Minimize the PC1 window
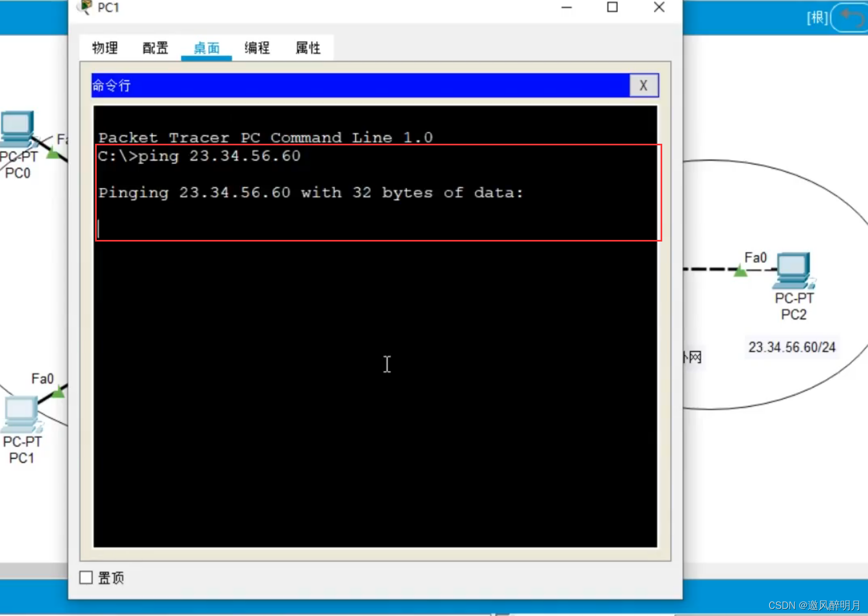The width and height of the screenshot is (868, 616). [x=566, y=8]
